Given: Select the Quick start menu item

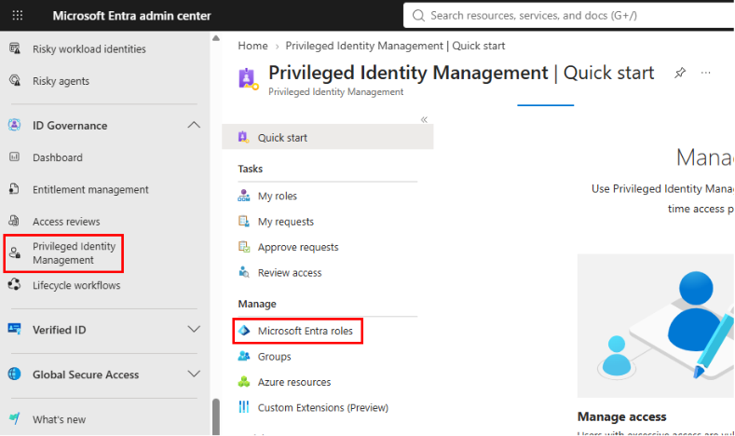Looking at the screenshot, I should click(x=328, y=137).
